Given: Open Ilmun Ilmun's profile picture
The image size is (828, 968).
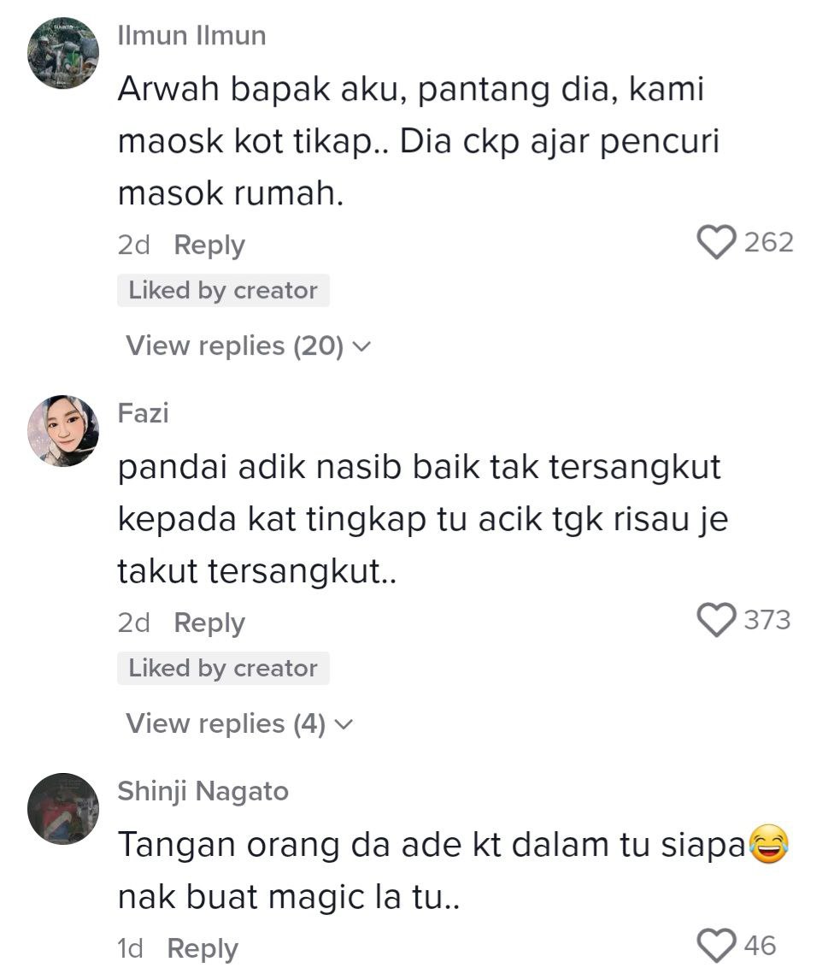Looking at the screenshot, I should click(63, 53).
